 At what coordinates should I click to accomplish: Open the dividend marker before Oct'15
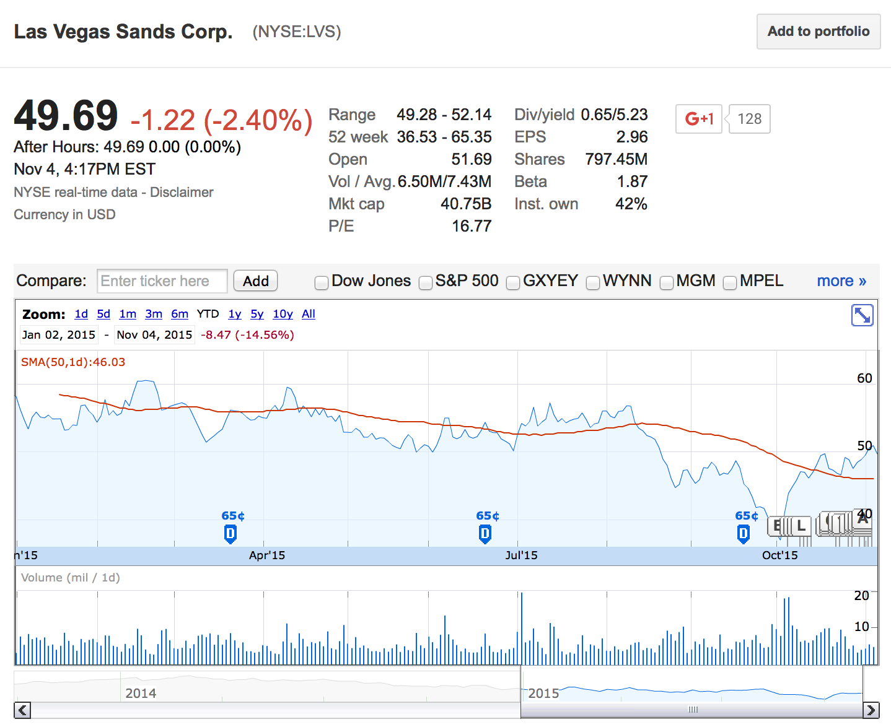[744, 533]
